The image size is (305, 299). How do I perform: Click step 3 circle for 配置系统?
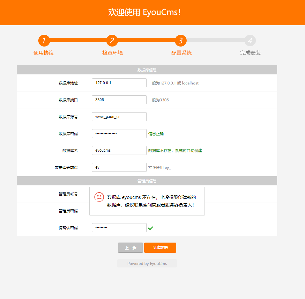181,40
